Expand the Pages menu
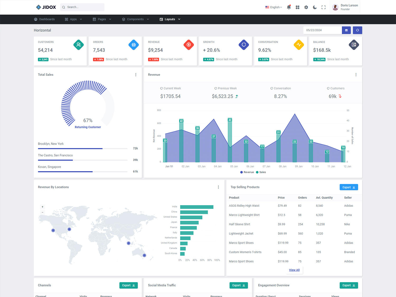Image resolution: width=396 pixels, height=297 pixels. point(102,19)
